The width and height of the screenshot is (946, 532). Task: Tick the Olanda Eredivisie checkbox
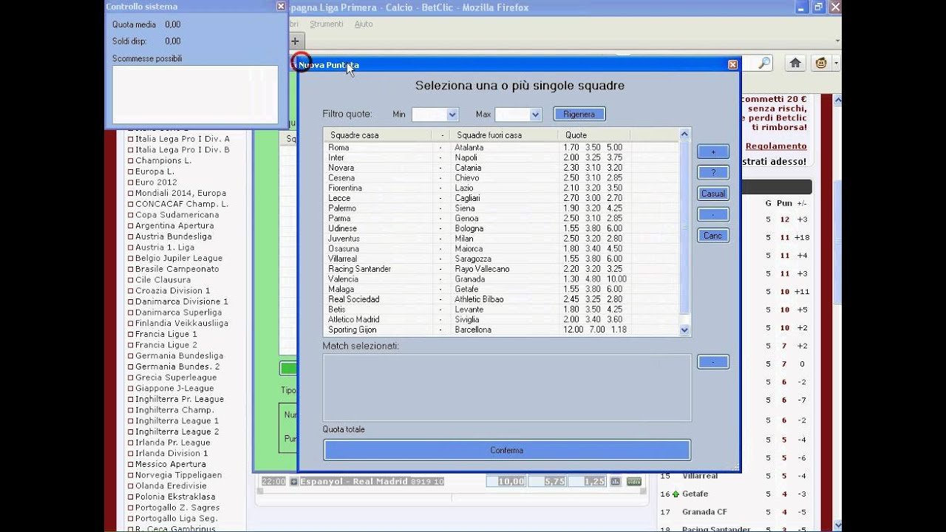click(x=131, y=486)
